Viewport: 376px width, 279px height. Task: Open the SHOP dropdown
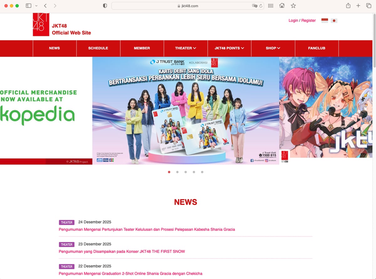pos(273,48)
